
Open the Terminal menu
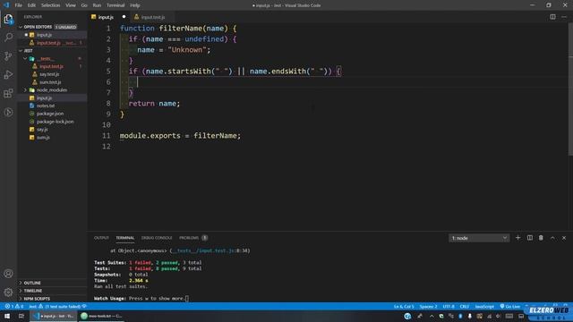click(115, 5)
